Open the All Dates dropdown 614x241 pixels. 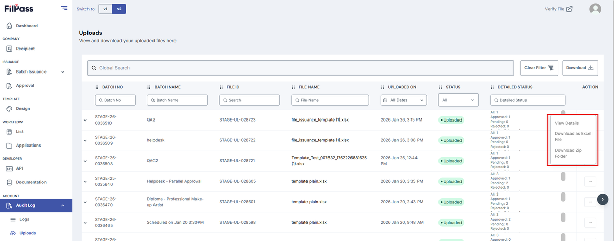(x=404, y=100)
